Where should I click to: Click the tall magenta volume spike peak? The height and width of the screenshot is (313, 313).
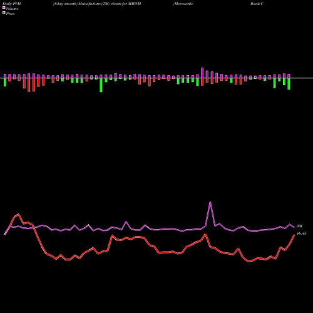point(210,202)
